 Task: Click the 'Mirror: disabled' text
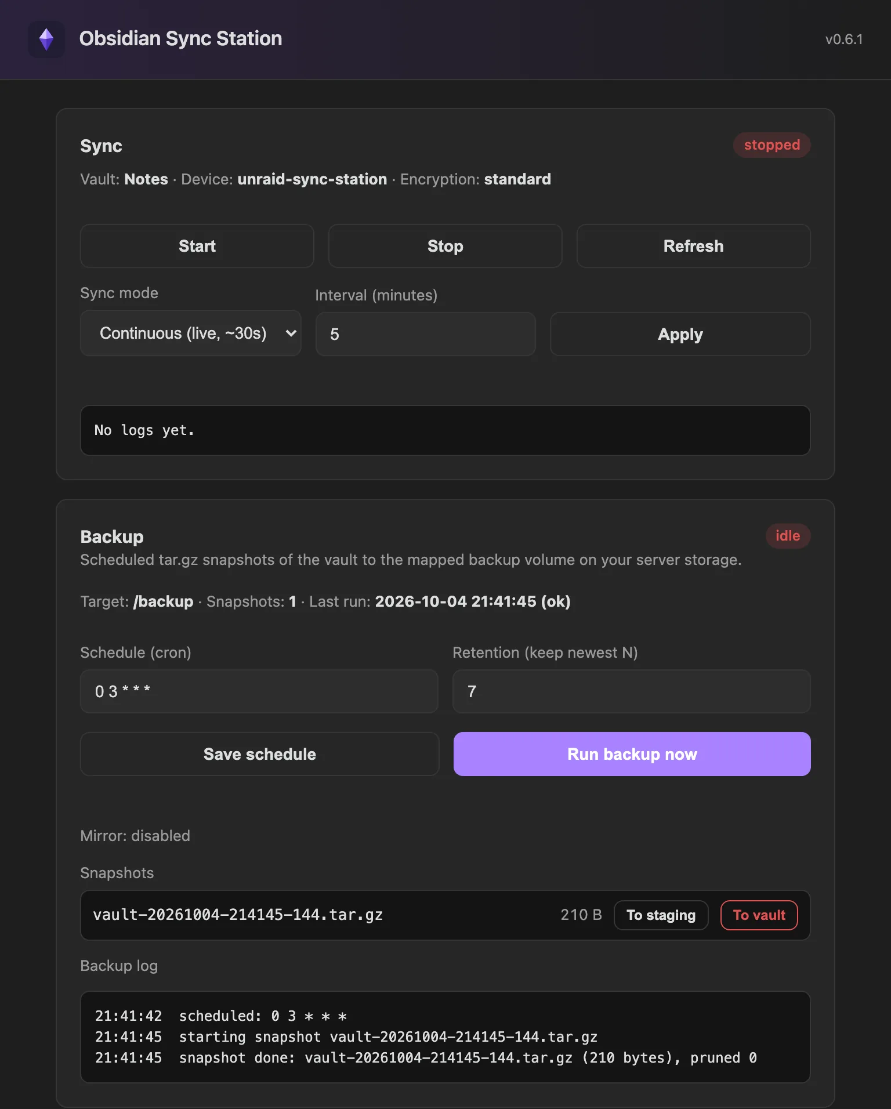[x=135, y=836]
